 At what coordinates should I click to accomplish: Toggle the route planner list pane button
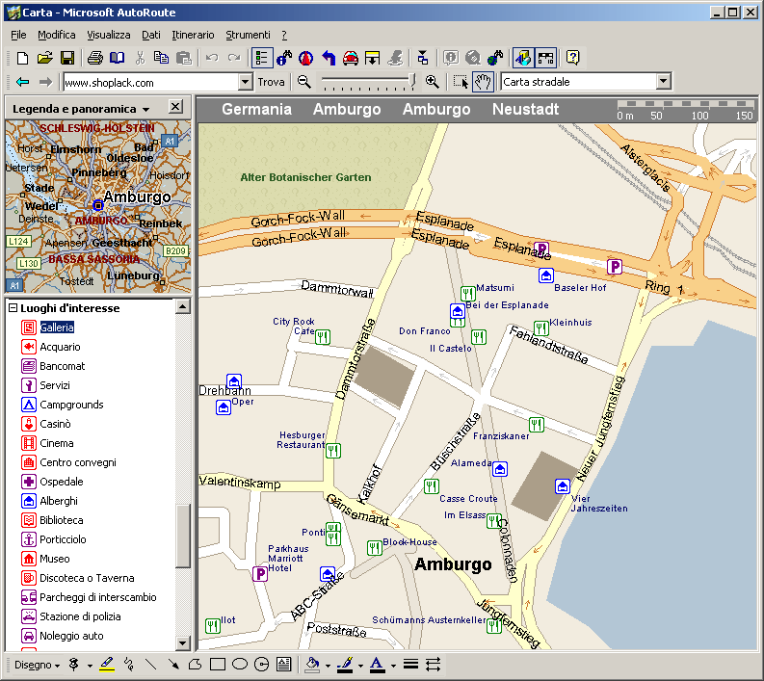pos(262,58)
